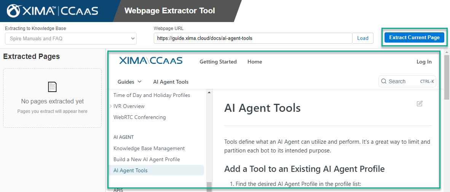The image size is (450, 192).
Task: Open Build a New AI Agent Profile
Action: point(147,159)
